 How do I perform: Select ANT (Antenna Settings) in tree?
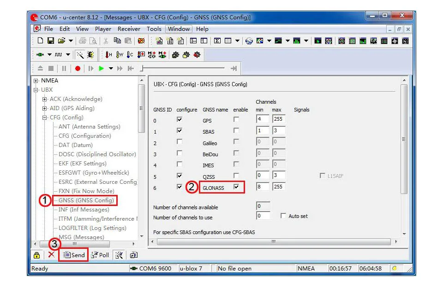click(89, 127)
